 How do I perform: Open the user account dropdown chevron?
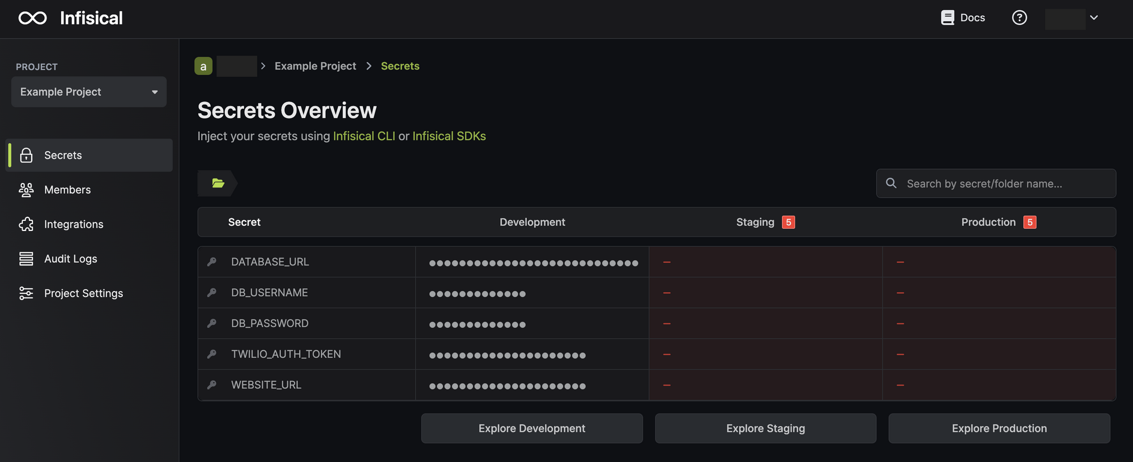1094,18
